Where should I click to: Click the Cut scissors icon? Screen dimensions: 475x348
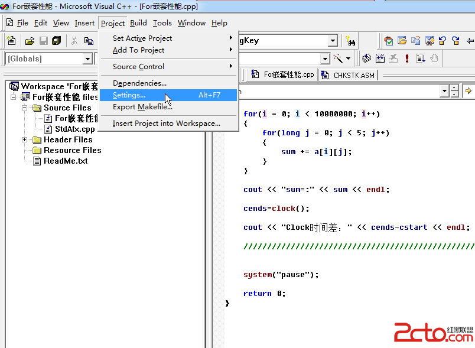tap(74, 41)
